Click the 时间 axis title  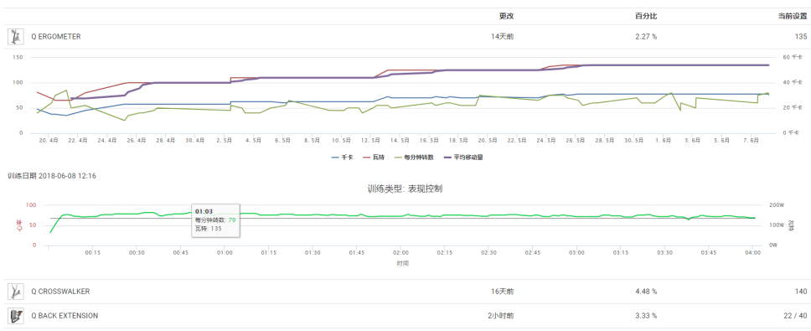click(x=403, y=263)
